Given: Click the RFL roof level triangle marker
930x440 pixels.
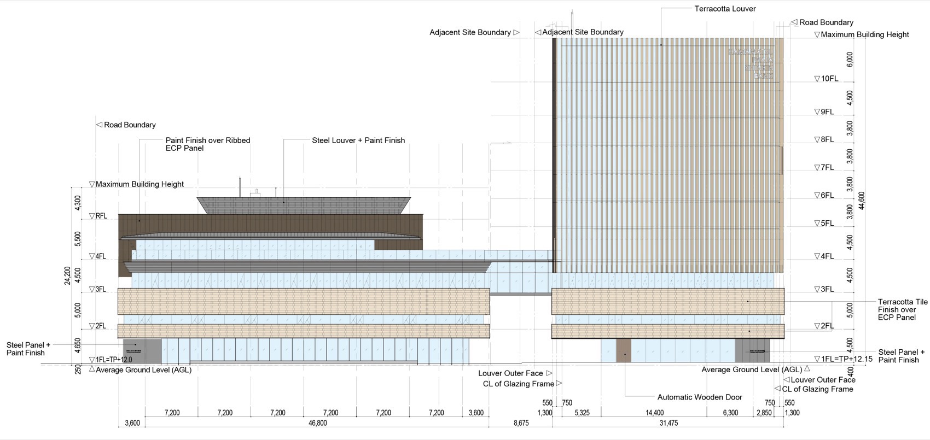Looking at the screenshot, I should coord(92,216).
